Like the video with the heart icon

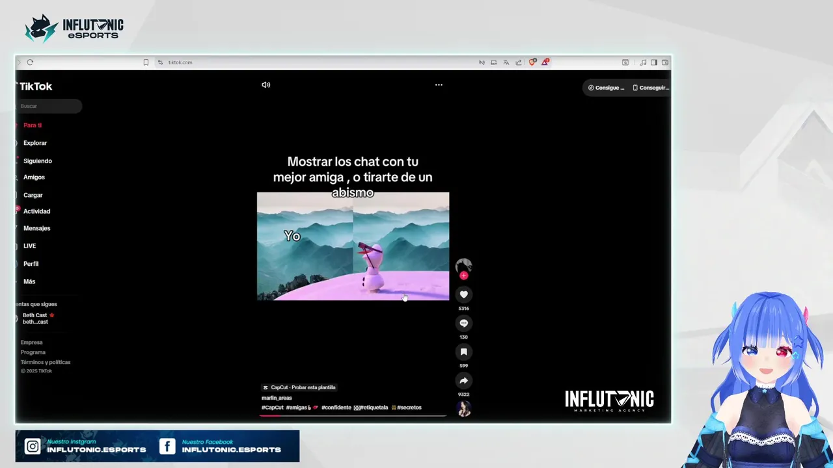(463, 294)
